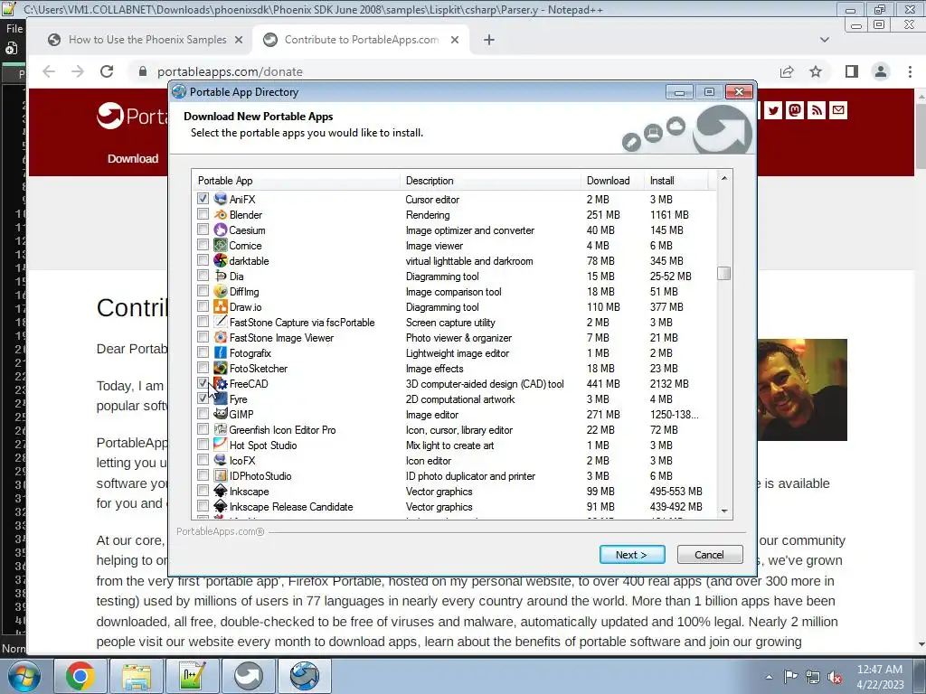Viewport: 926px width, 694px height.
Task: Click the RSS feed icon on the PortableApps page
Action: coord(817,110)
